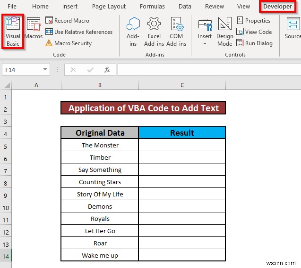
Task: Select cell 'Wake me up'
Action: pos(100,255)
